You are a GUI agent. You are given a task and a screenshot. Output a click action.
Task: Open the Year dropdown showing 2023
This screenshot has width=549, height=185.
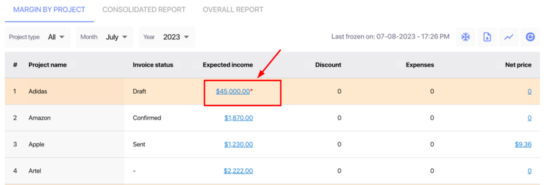point(167,37)
